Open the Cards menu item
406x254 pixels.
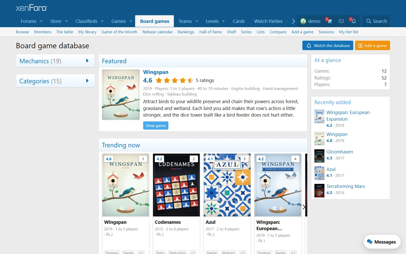tap(239, 21)
